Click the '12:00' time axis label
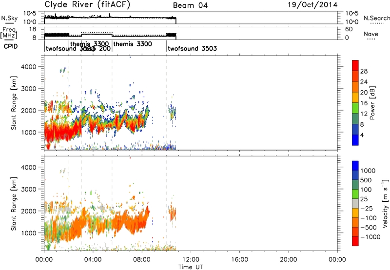The width and height of the screenshot is (390, 270). [x=191, y=260]
